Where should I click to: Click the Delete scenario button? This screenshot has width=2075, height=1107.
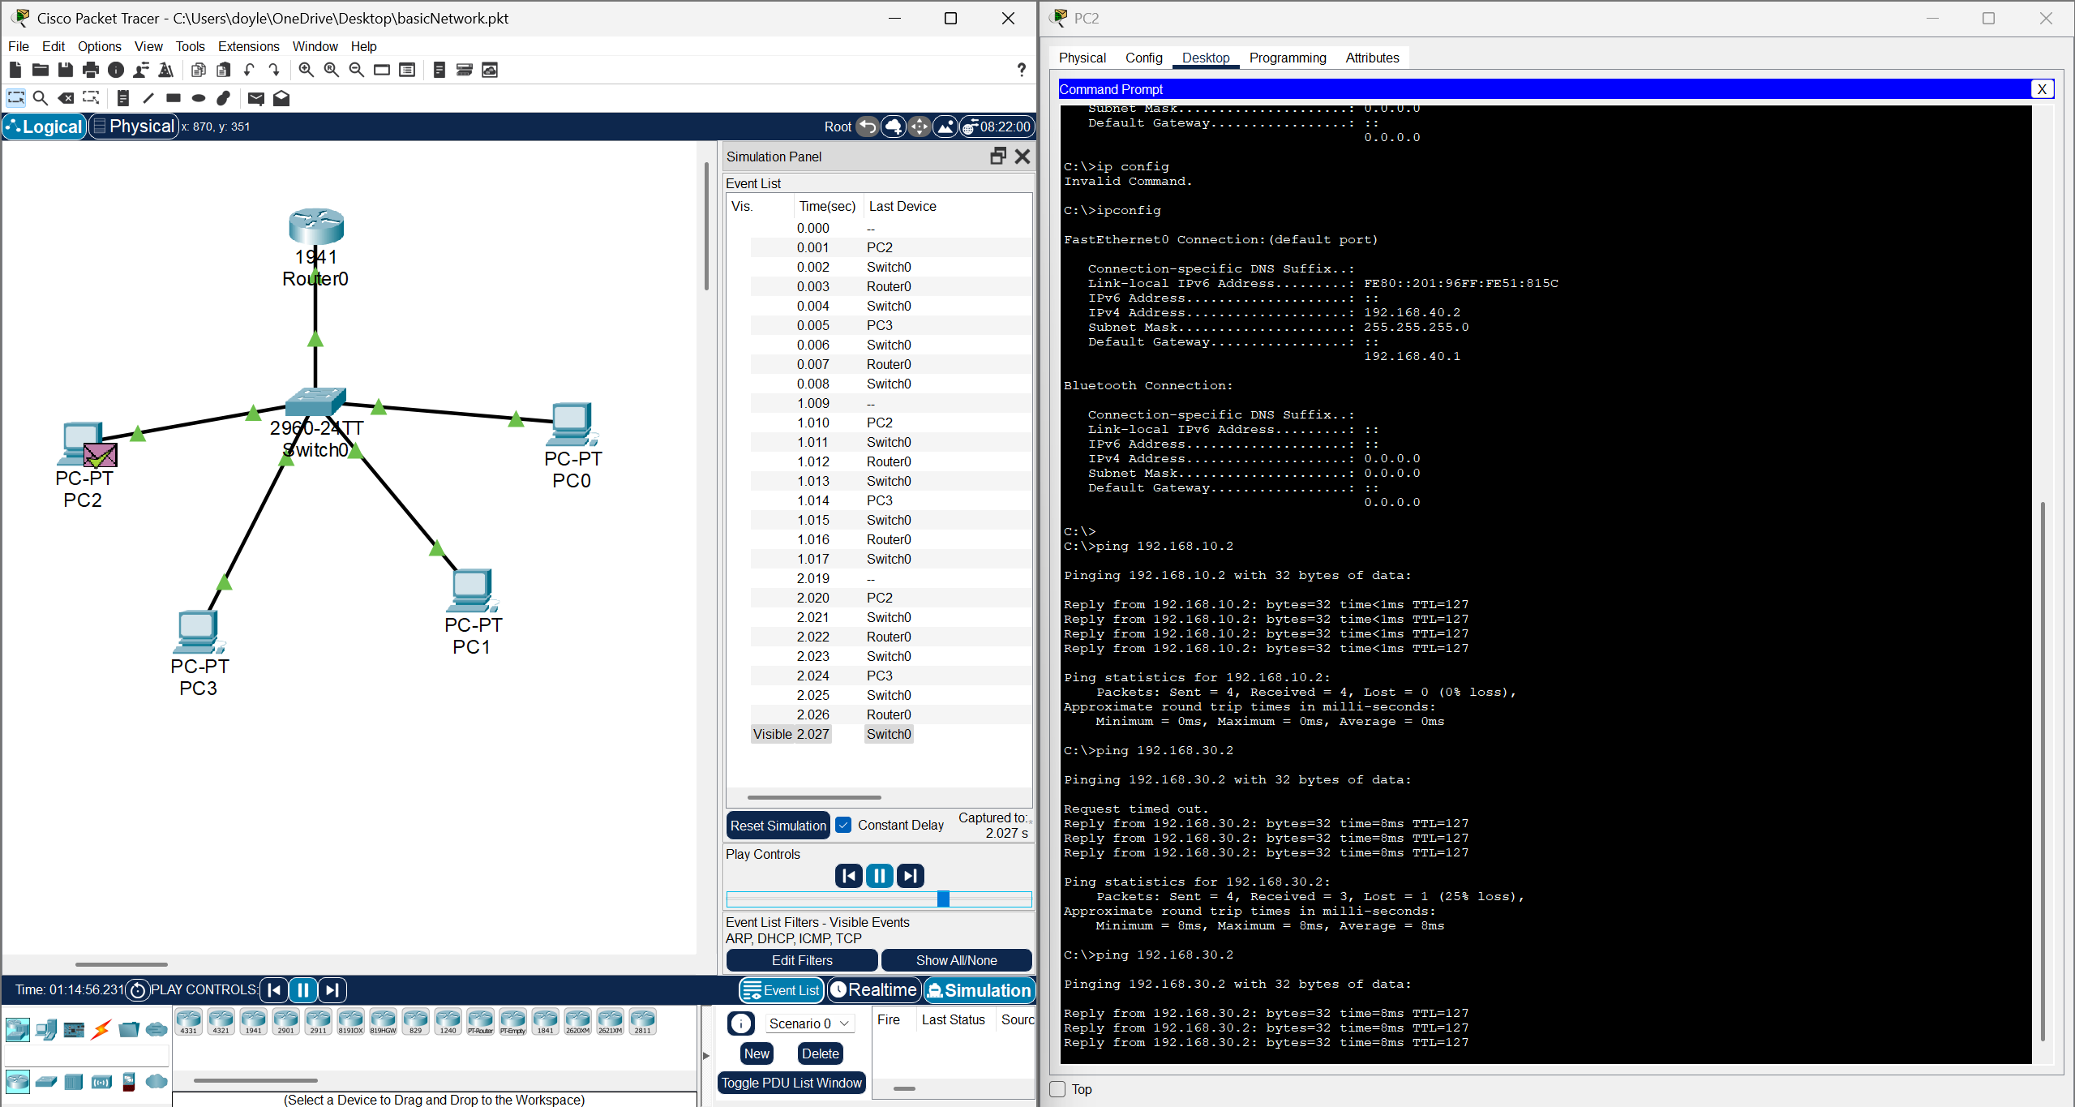point(820,1053)
